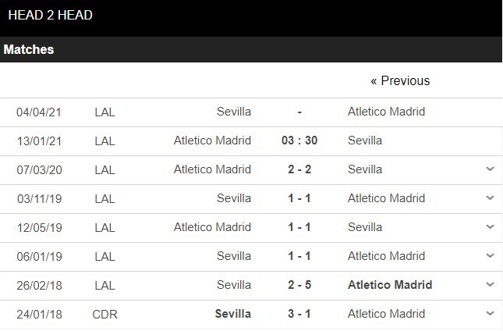
Task: Click bold Sevilla in the 24/01/18 row
Action: [x=232, y=314]
